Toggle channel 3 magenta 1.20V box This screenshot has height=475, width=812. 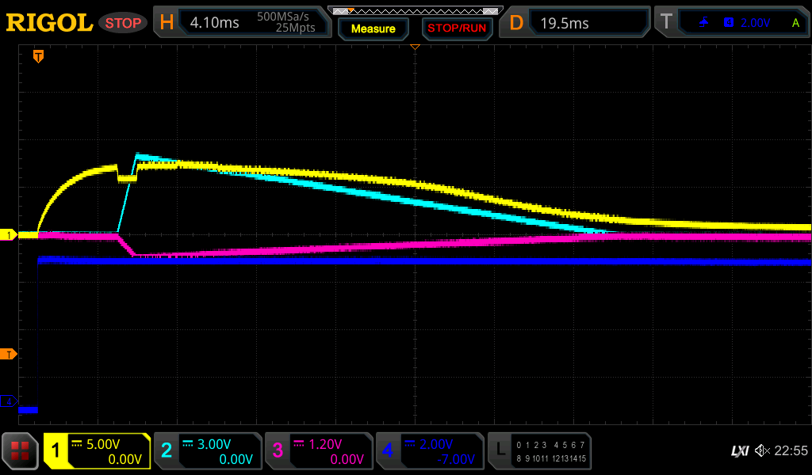point(318,451)
